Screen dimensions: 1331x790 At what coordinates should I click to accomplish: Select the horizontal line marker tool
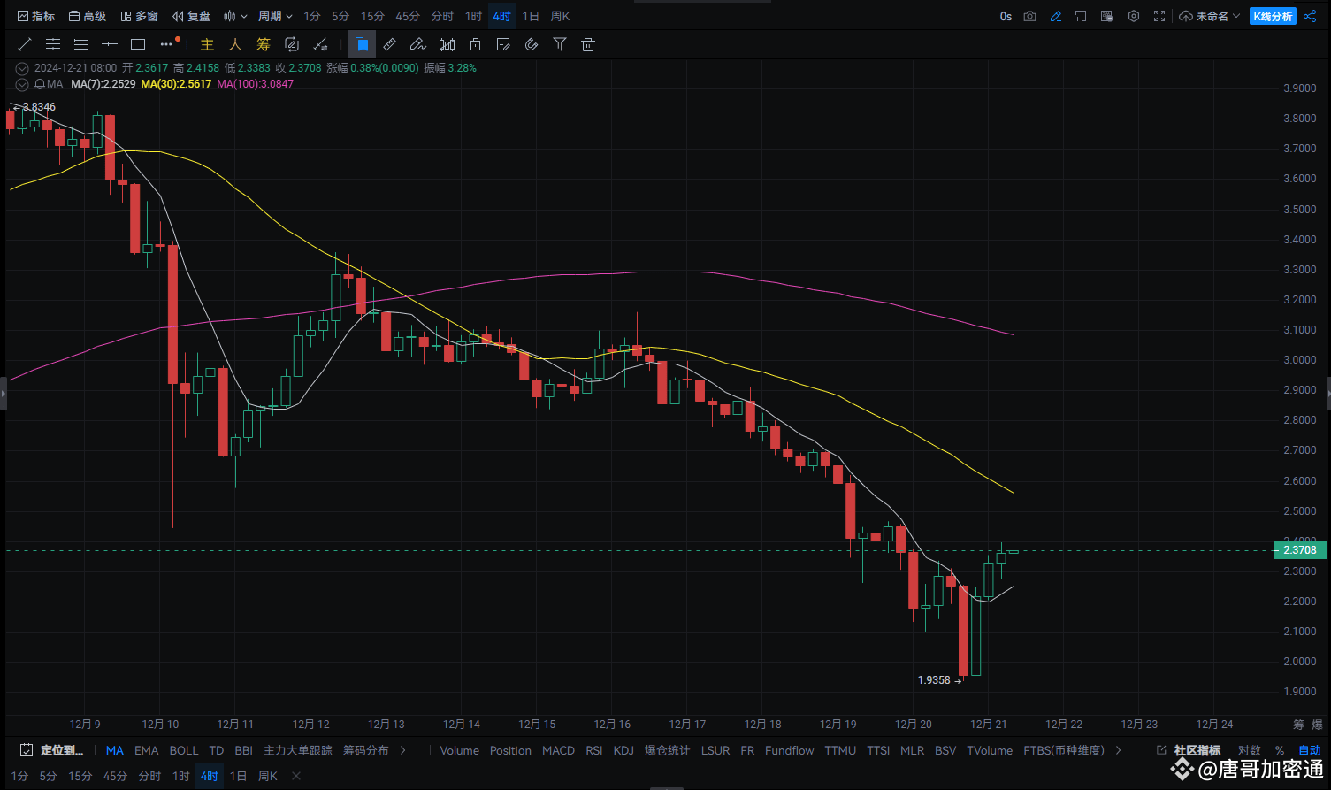coord(110,44)
